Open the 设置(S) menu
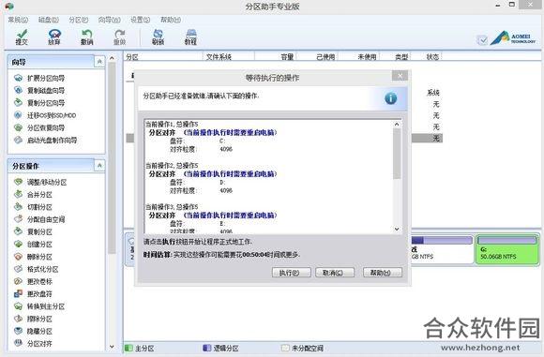 [140, 20]
